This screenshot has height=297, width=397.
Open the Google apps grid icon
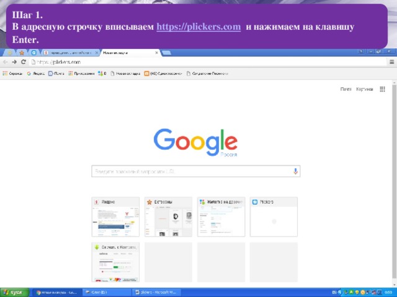point(382,89)
